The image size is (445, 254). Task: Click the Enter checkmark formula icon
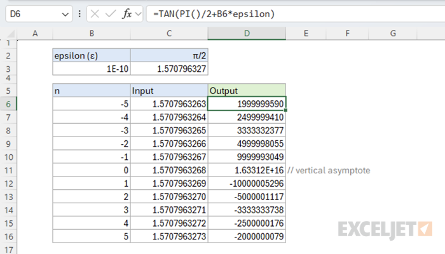tap(111, 13)
